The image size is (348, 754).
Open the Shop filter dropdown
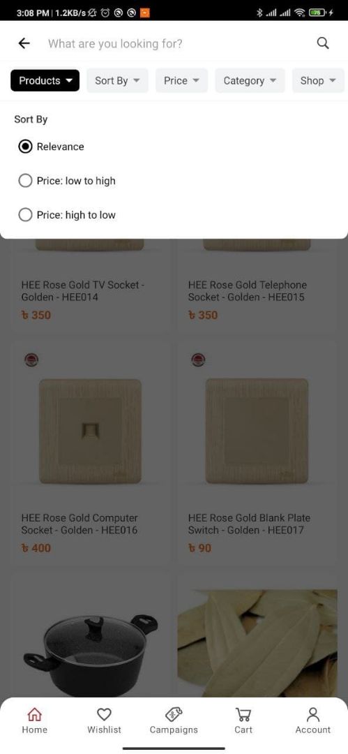(318, 80)
